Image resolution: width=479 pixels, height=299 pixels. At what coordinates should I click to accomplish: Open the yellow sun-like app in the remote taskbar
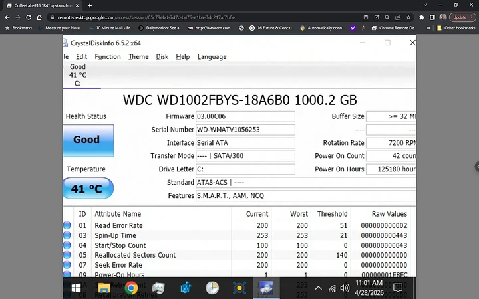(239, 288)
